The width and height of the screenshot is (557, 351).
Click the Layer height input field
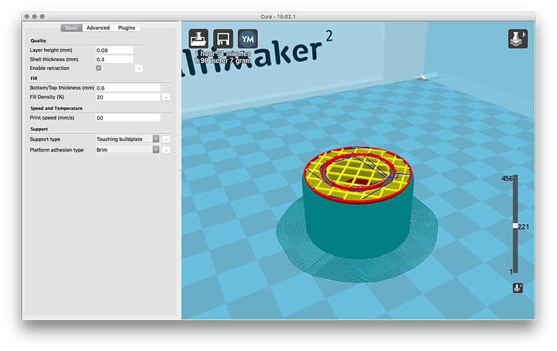click(x=114, y=50)
